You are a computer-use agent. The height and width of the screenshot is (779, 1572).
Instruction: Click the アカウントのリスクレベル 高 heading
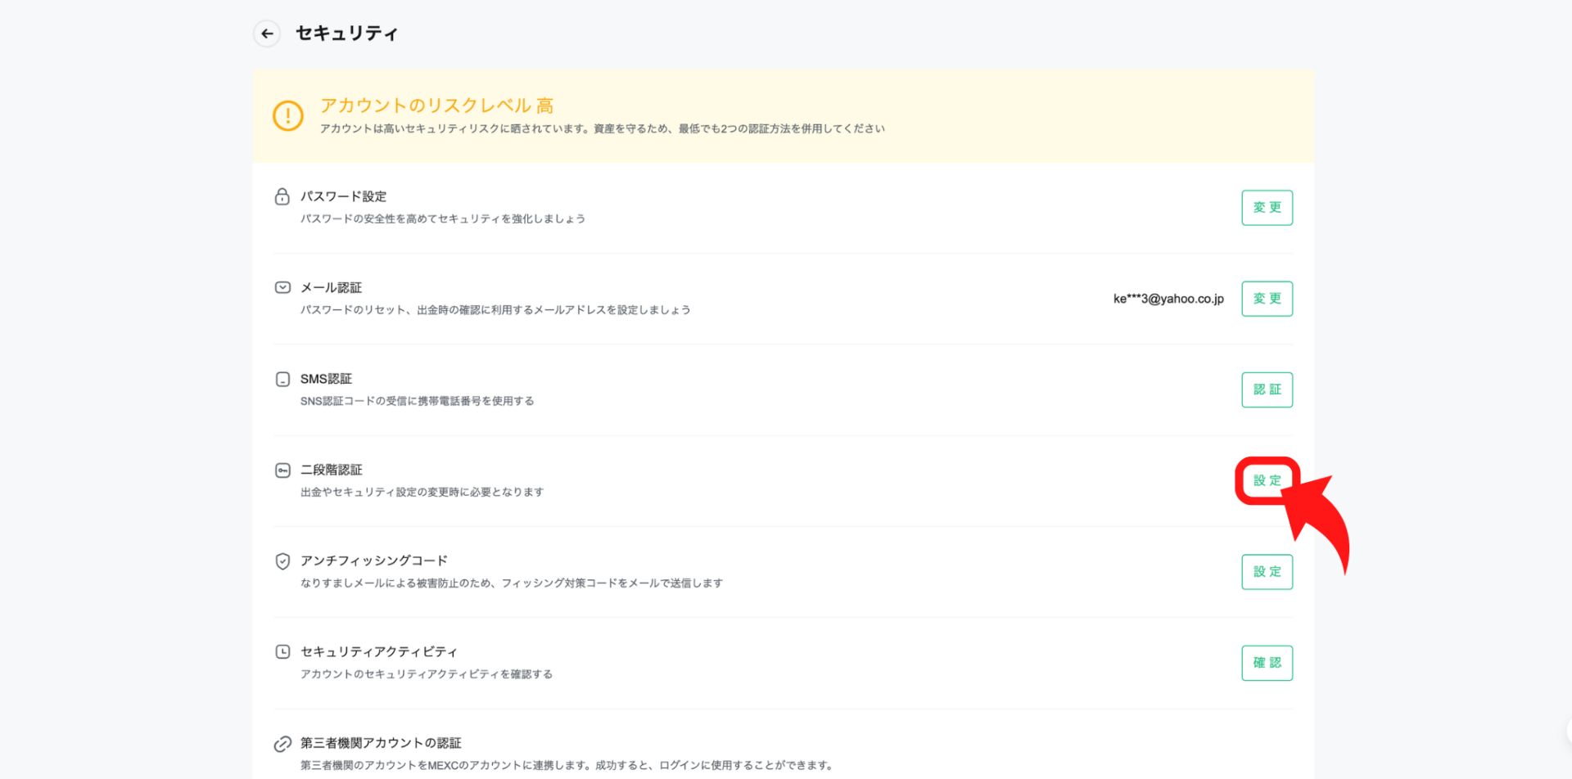tap(436, 106)
